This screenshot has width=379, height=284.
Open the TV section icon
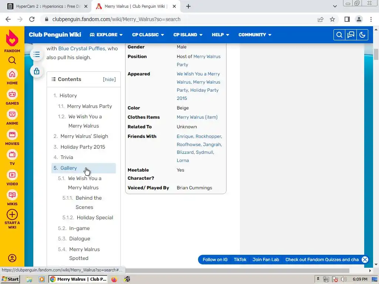12,155
